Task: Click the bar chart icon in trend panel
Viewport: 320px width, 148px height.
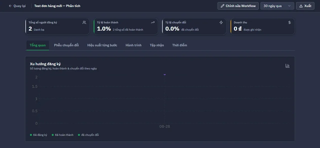Action: 287,66
